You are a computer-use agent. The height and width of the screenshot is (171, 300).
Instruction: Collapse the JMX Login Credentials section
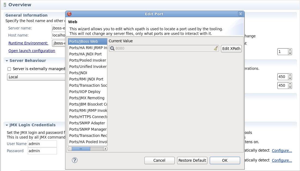pyautogui.click(x=7, y=125)
